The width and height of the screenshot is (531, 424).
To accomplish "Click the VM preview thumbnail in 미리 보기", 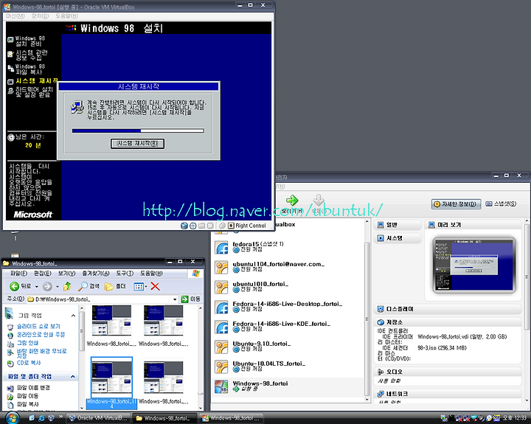I will (x=474, y=265).
